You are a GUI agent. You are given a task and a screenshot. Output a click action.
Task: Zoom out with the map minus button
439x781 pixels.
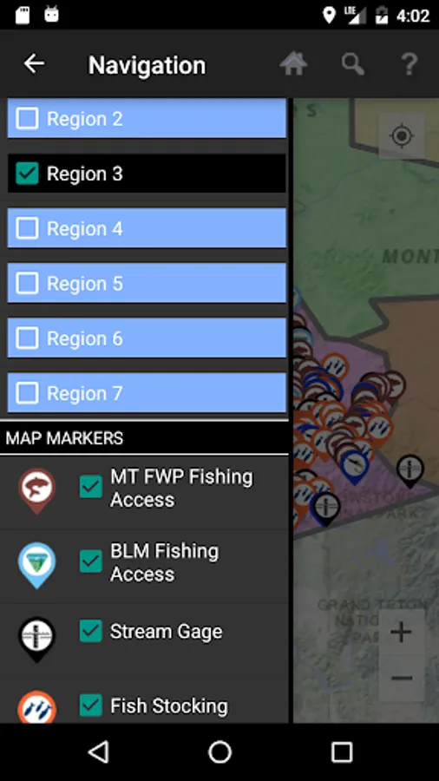point(401,678)
